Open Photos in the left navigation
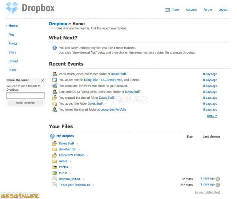This screenshot has height=199, width=237. (13, 44)
